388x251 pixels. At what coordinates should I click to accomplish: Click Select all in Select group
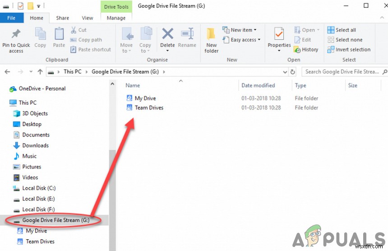pyautogui.click(x=342, y=30)
